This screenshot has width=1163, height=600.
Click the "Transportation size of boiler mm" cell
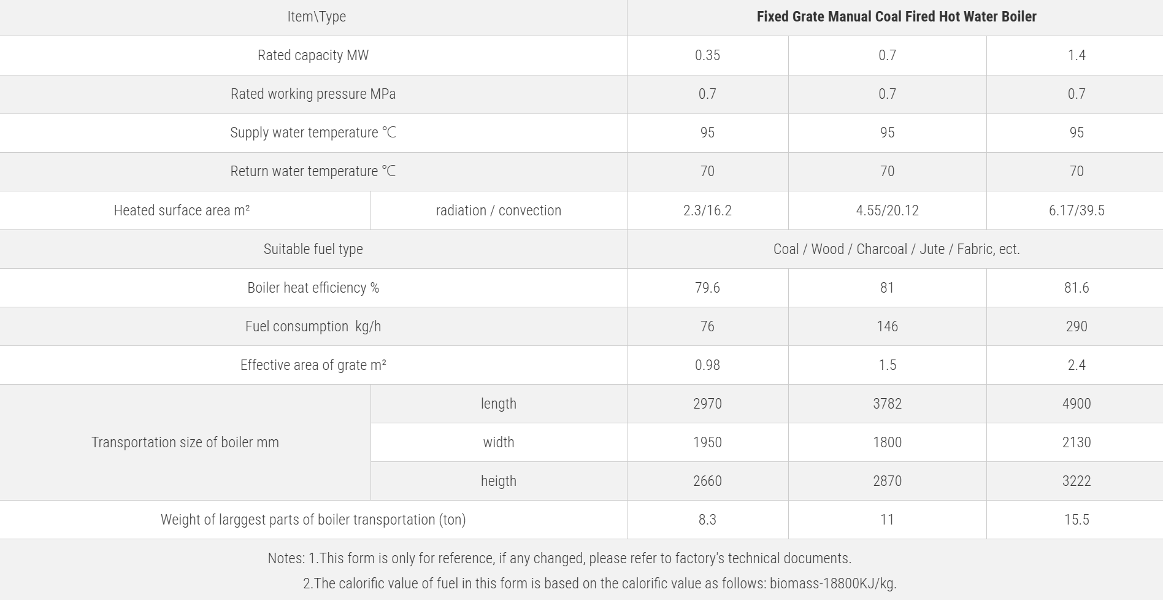tap(185, 442)
